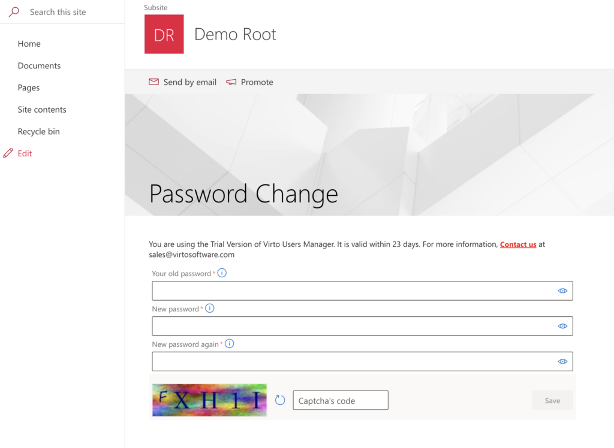Focus the Your old password input field
Image resolution: width=614 pixels, height=448 pixels.
click(x=354, y=290)
